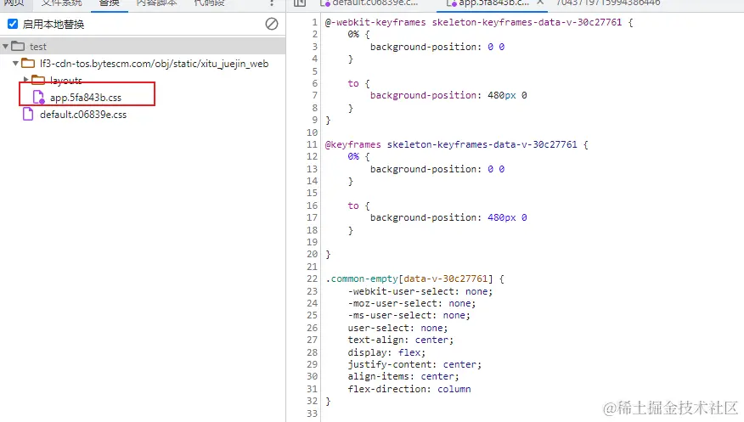Viewport: 744px width, 422px height.
Task: Click the text-align: center declaration
Action: 401,340
